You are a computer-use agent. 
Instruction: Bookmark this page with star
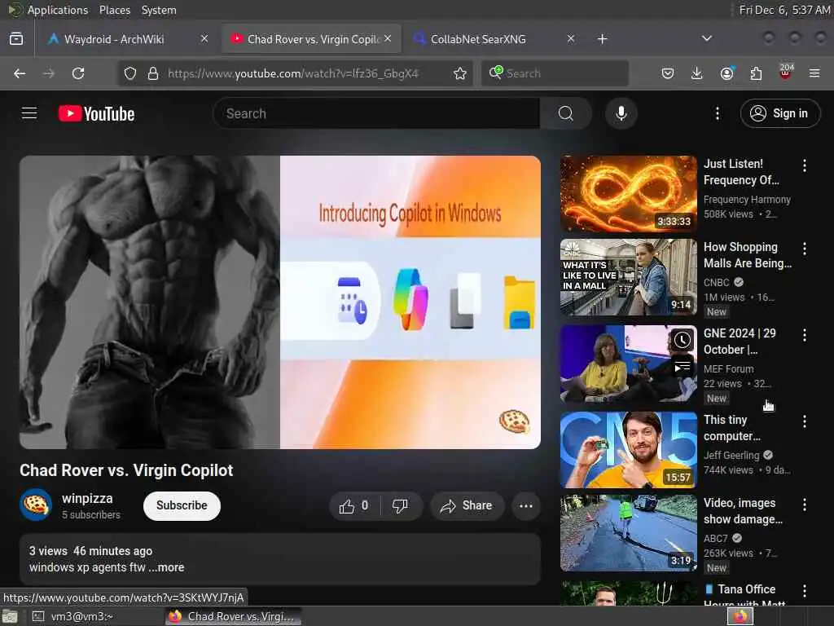[x=460, y=73]
